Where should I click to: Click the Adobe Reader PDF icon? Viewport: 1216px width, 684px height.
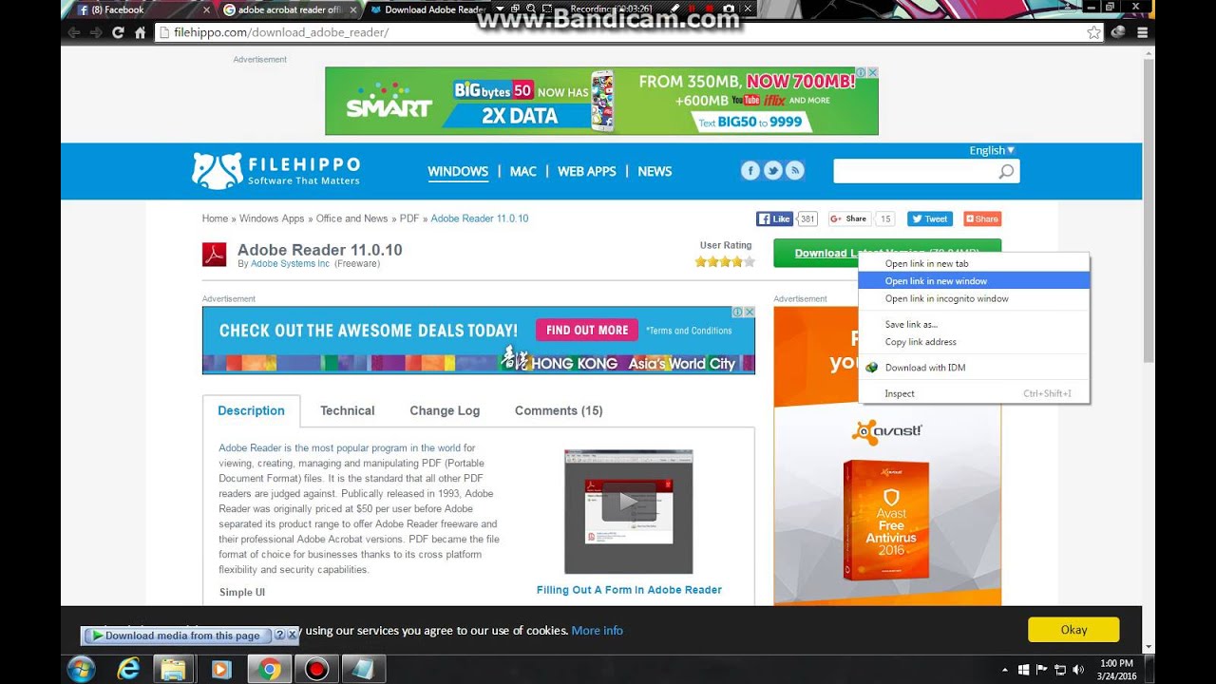[x=214, y=255]
